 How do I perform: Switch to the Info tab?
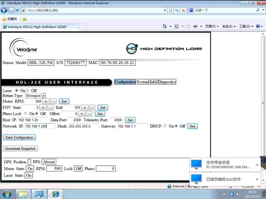pyautogui.click(x=153, y=82)
